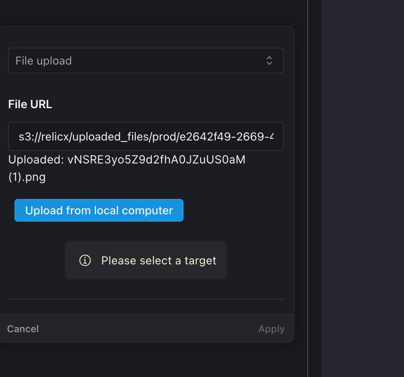The height and width of the screenshot is (377, 404).
Task: Click the disabled Apply button
Action: [271, 329]
